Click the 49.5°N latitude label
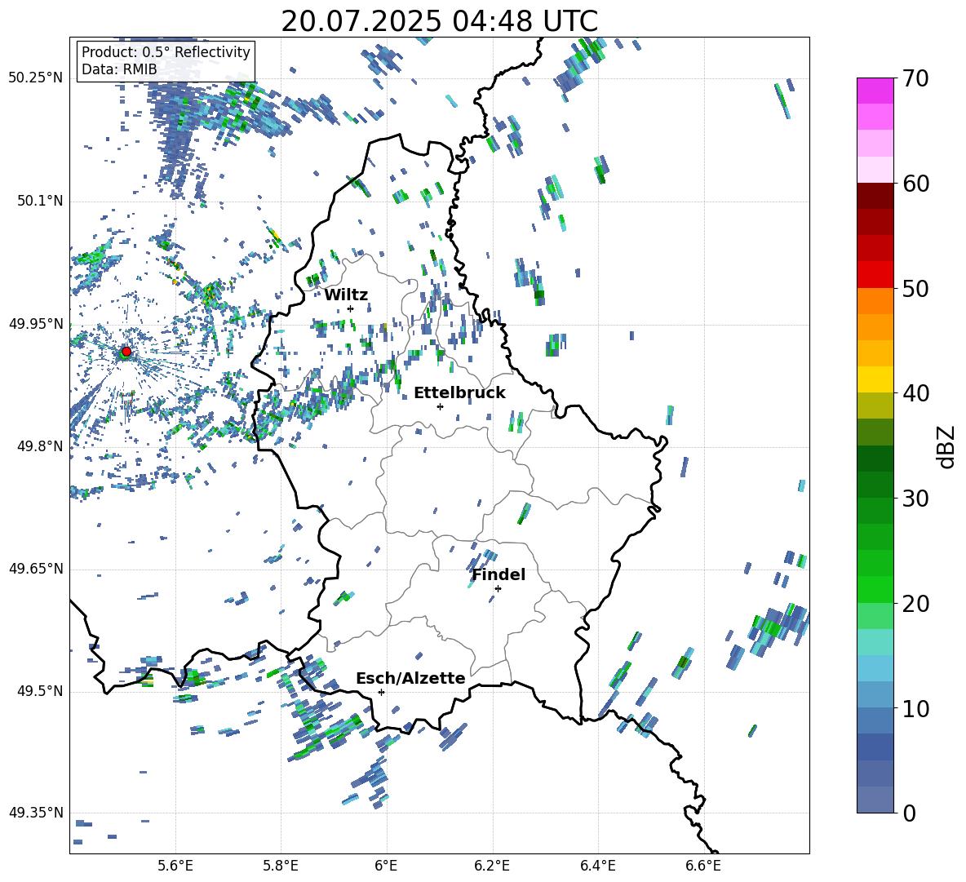 [x=40, y=691]
